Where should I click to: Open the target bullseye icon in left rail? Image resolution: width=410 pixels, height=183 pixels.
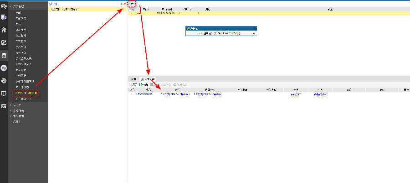pos(4,81)
